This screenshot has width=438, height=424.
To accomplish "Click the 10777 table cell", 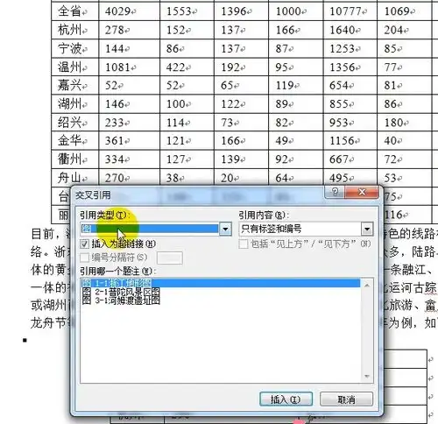I will click(x=350, y=11).
